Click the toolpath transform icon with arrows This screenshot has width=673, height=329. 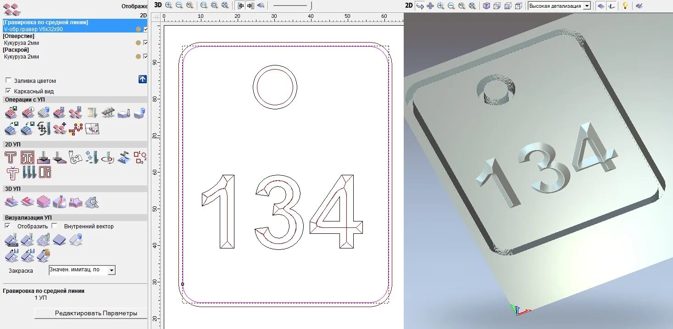[44, 129]
